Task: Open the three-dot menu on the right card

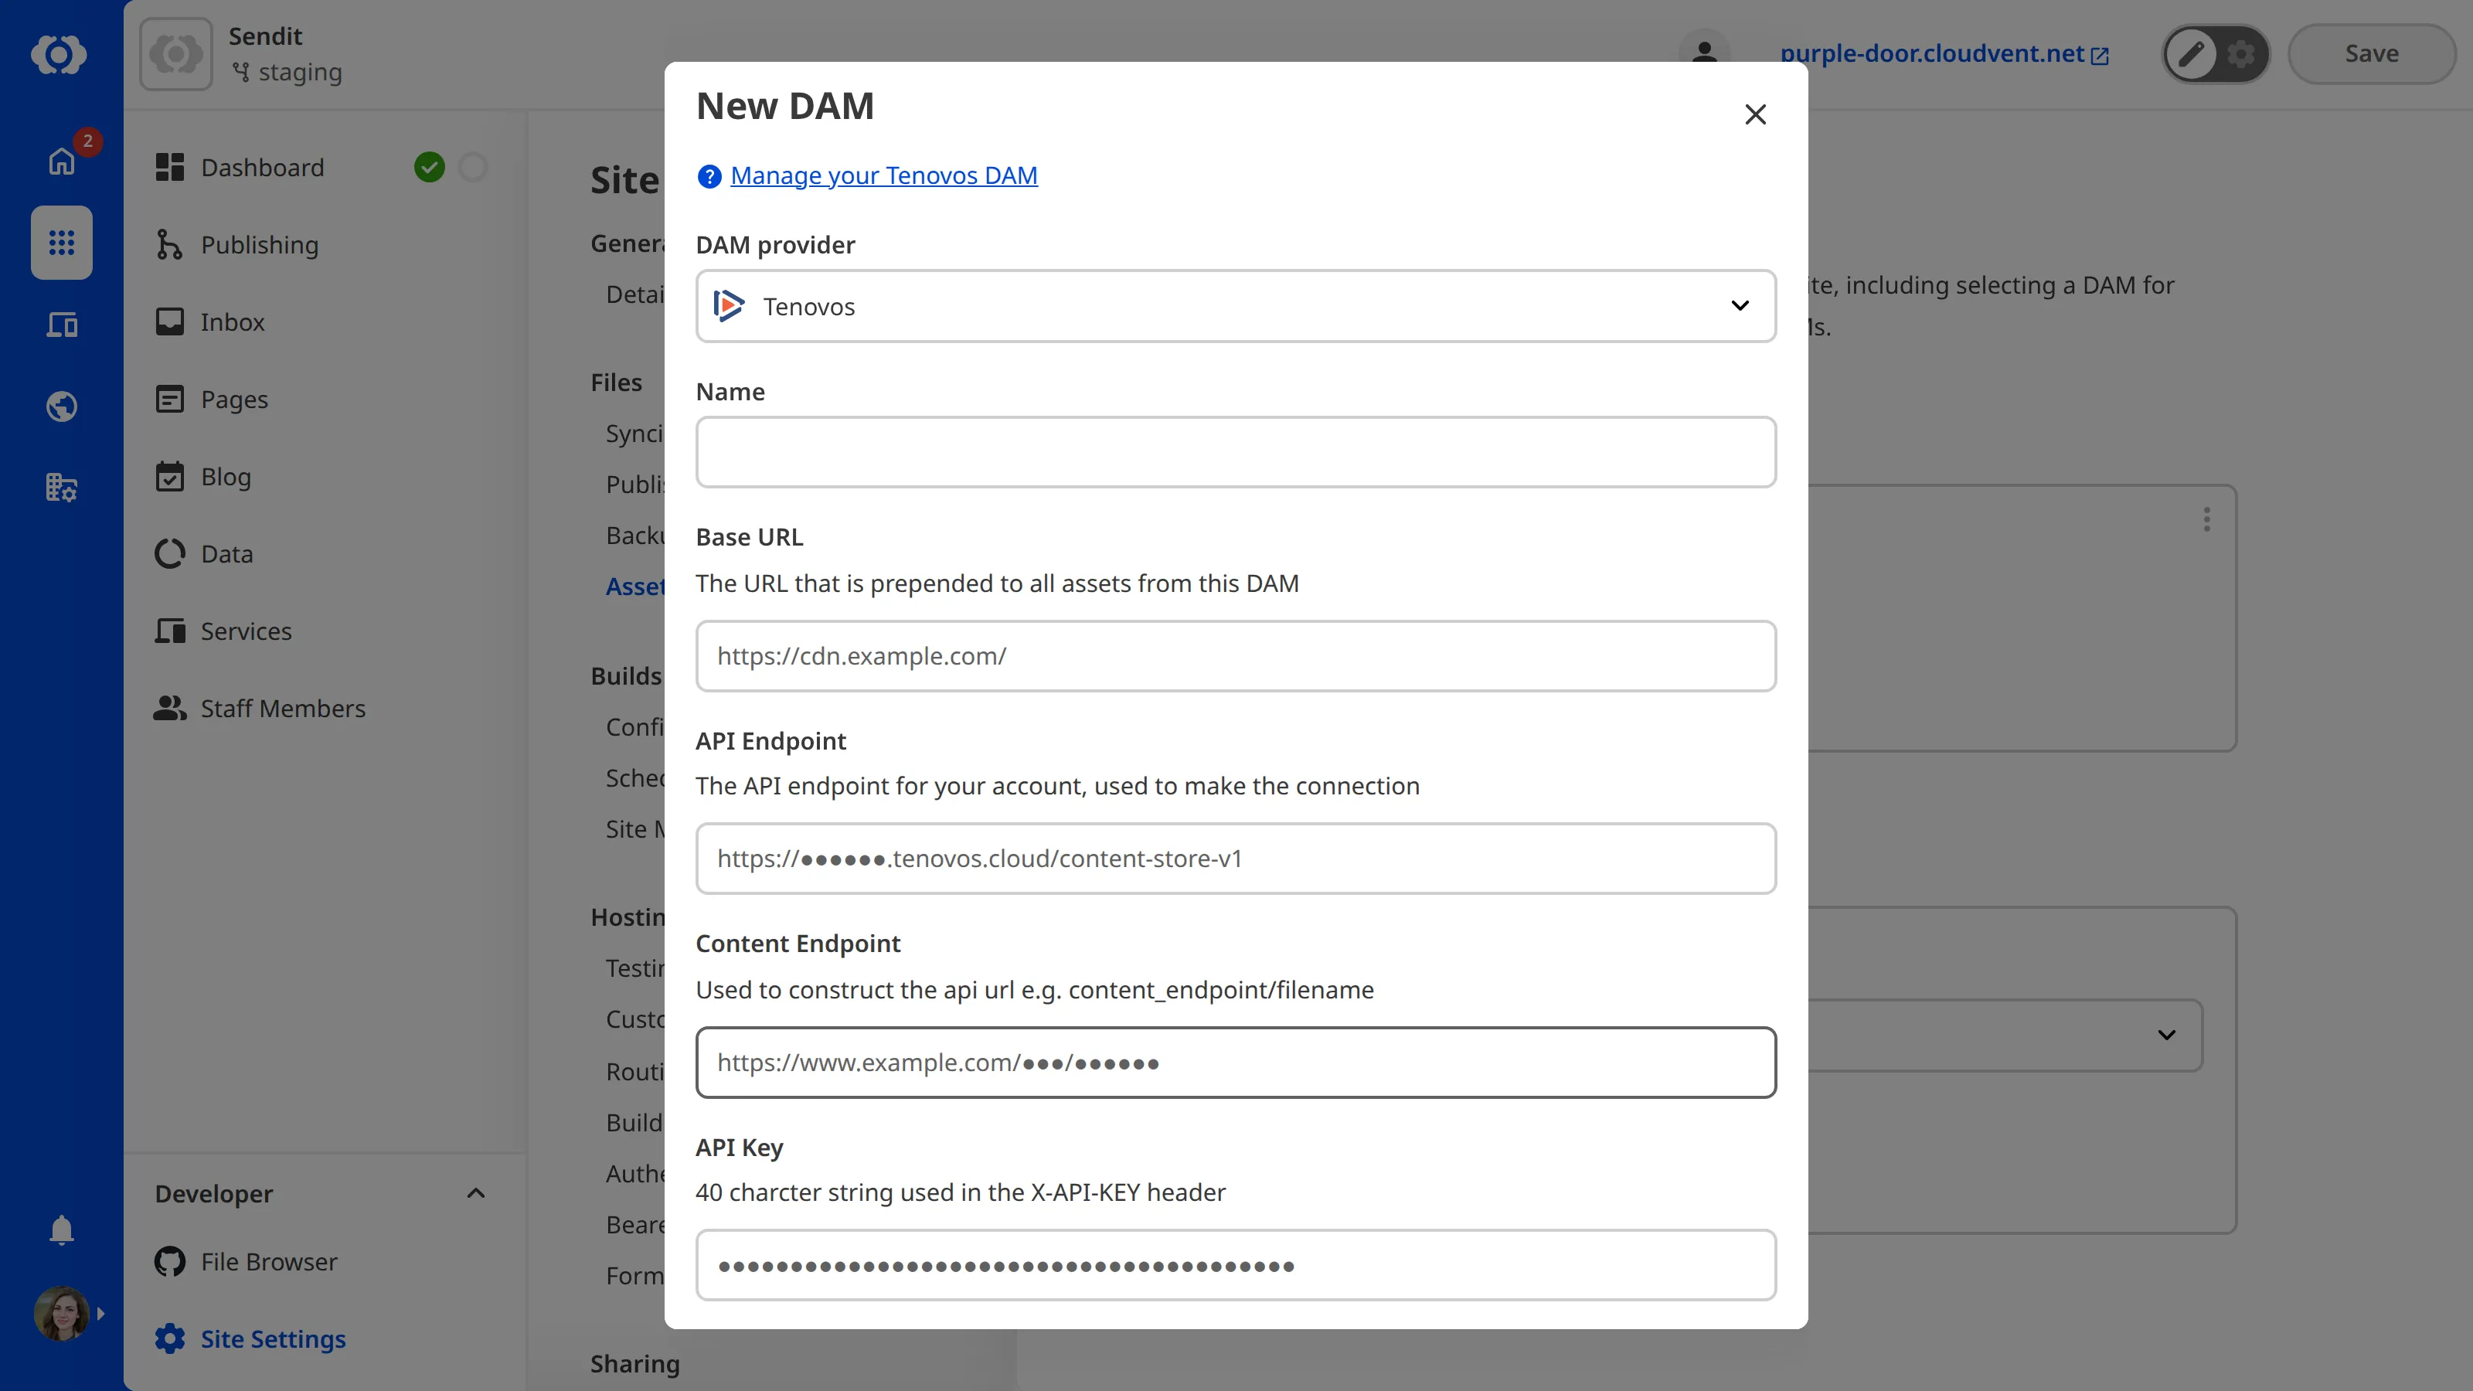Action: (2206, 519)
